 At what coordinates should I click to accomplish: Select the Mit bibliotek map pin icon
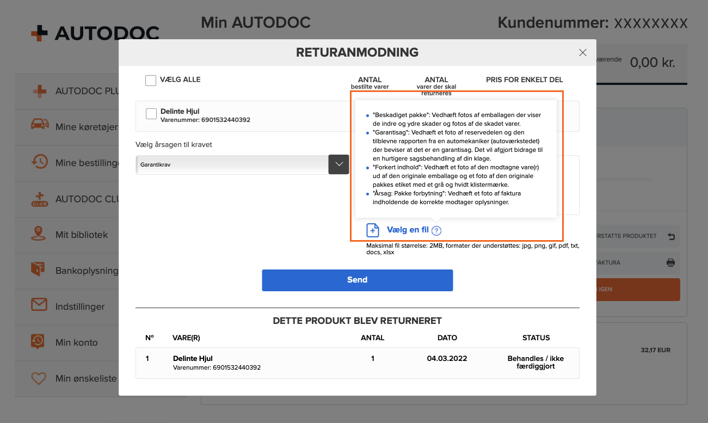(x=39, y=235)
